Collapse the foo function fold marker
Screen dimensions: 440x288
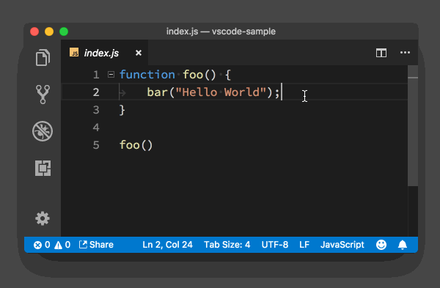111,75
